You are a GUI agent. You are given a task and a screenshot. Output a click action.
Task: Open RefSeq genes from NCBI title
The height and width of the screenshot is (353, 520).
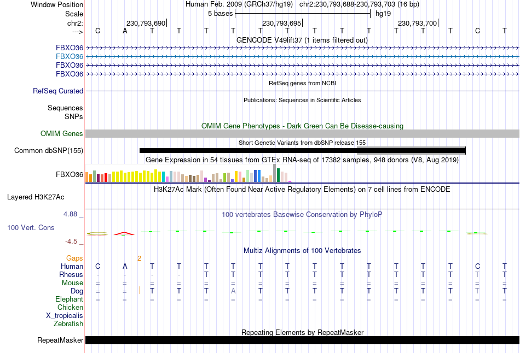coord(302,83)
